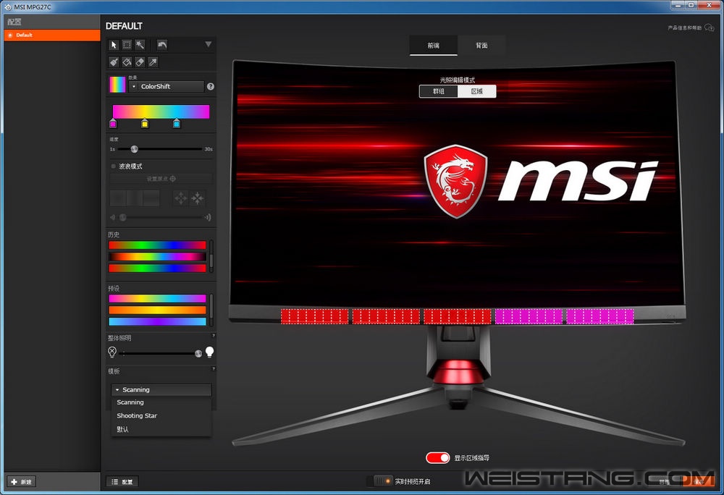Select the first red LED zone

(x=315, y=316)
